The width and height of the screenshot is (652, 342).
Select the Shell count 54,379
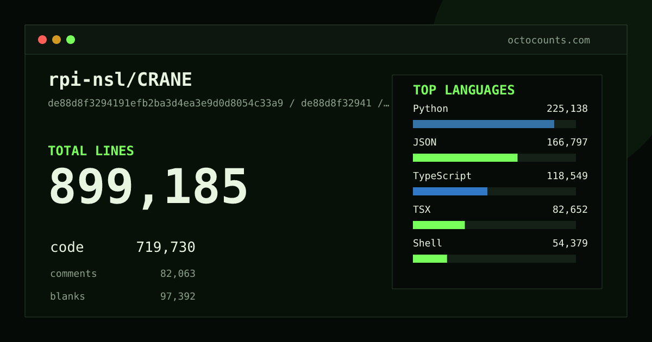point(570,243)
